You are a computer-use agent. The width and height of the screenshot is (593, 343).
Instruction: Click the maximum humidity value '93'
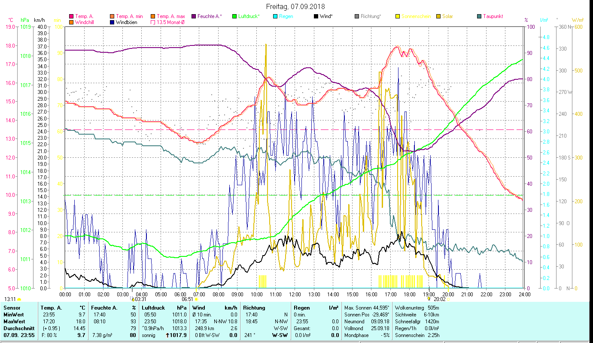pyautogui.click(x=133, y=322)
